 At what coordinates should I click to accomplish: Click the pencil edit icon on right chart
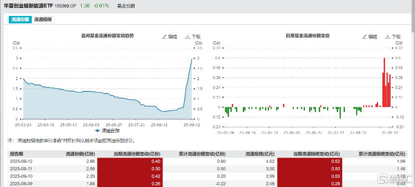coord(365,37)
